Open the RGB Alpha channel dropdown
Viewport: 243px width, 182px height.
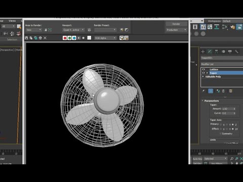(105, 38)
